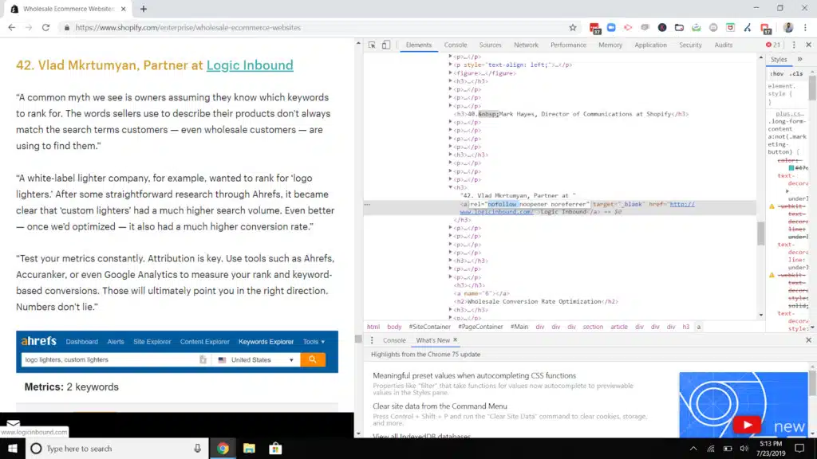The height and width of the screenshot is (459, 817).
Task: Open DevTools customize three-dot menu
Action: point(792,45)
